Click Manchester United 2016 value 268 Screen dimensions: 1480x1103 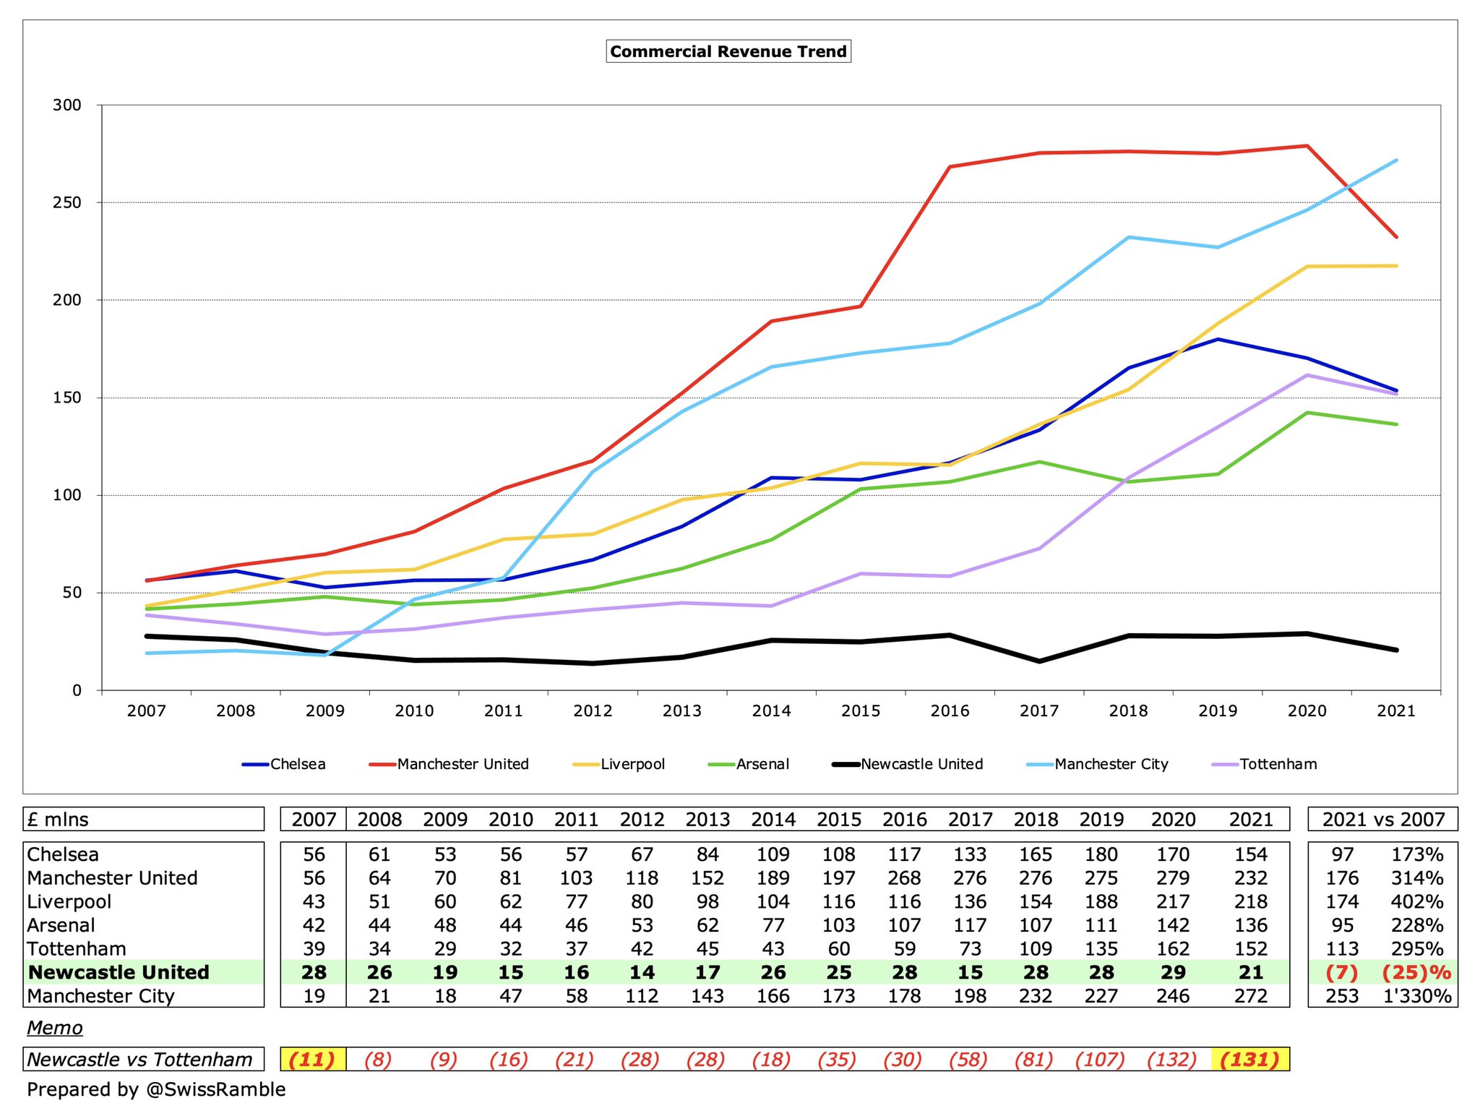click(x=905, y=878)
